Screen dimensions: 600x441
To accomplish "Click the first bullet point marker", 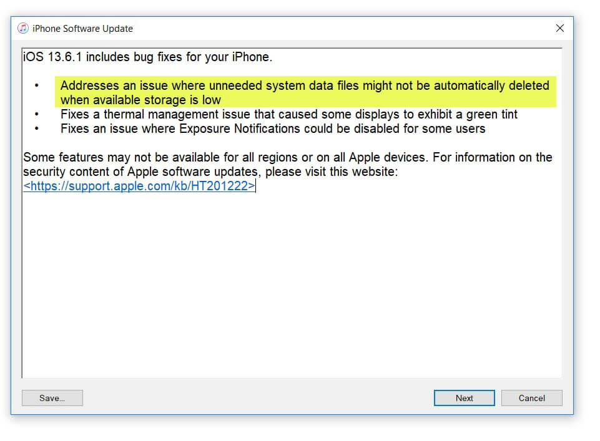I will (x=37, y=85).
